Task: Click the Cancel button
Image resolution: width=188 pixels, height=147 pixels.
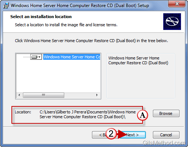Action: coord(166,135)
